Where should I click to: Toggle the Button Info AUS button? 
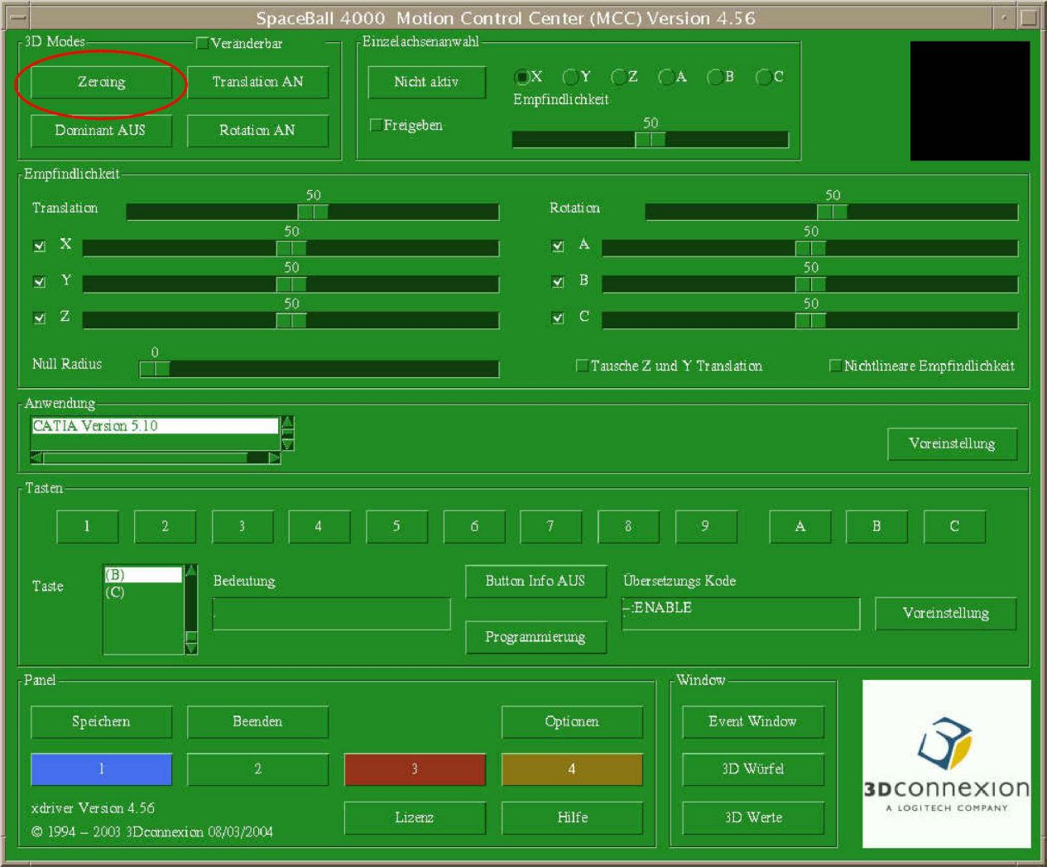(x=536, y=581)
